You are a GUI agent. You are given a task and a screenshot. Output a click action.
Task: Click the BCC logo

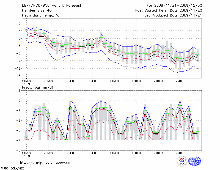(x=182, y=161)
